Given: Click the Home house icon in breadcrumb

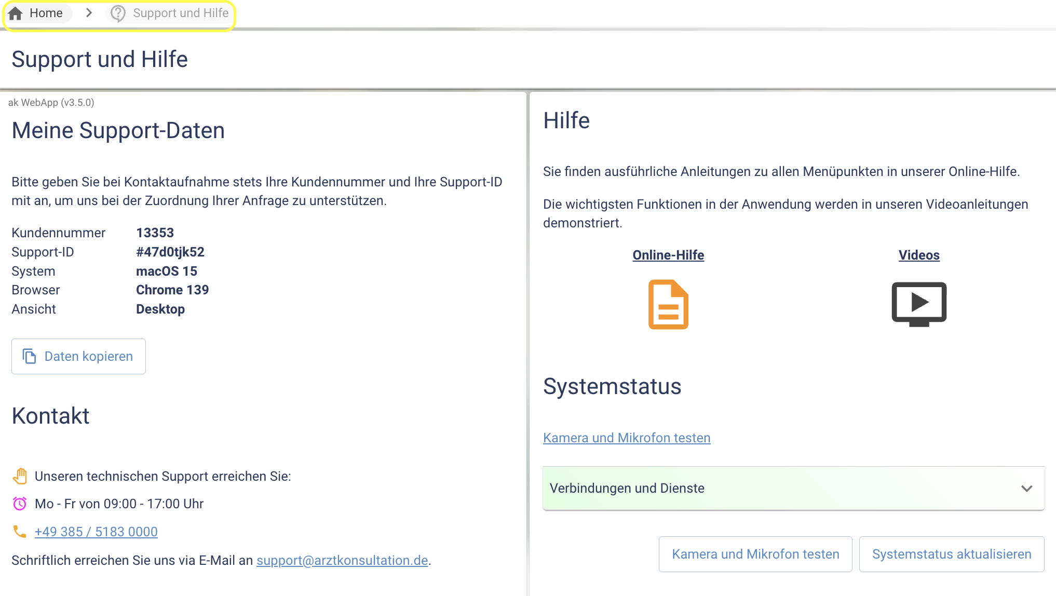Looking at the screenshot, I should (16, 13).
